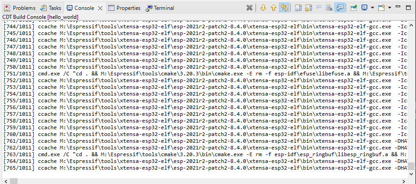
Task: Pin the current console
Action: [x=353, y=8]
